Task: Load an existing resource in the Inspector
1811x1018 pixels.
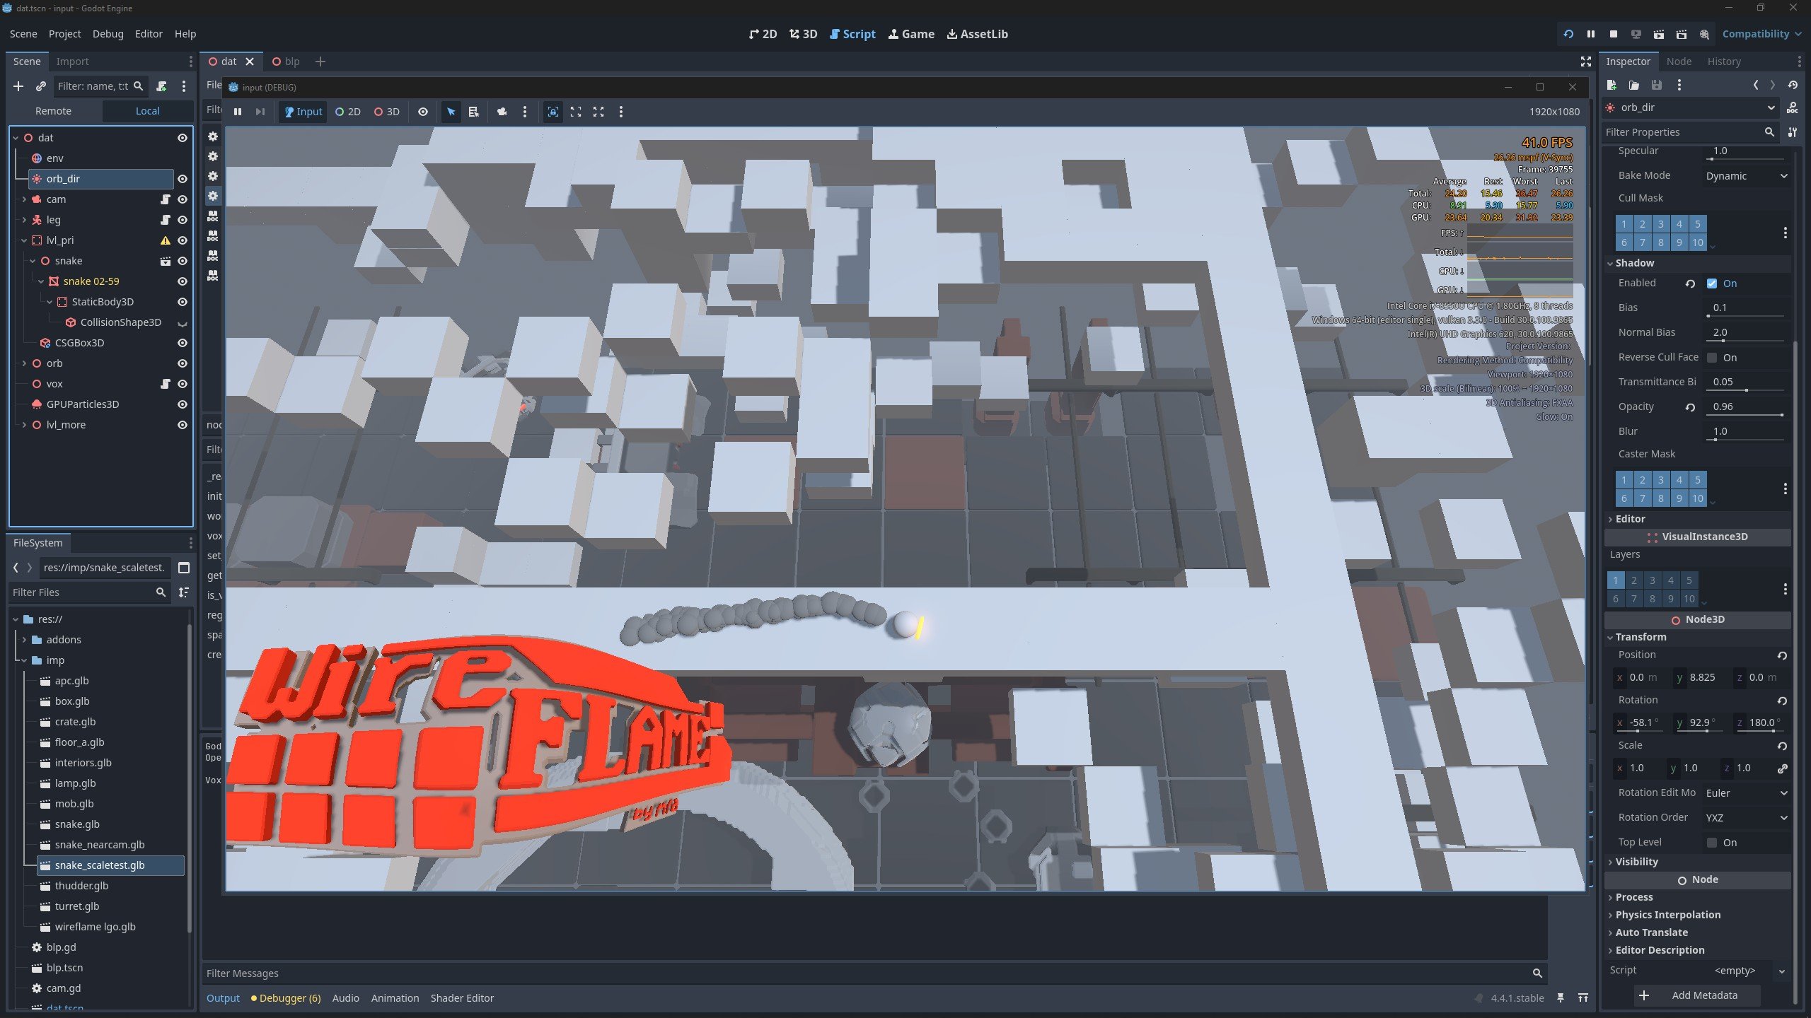Action: pos(1634,85)
